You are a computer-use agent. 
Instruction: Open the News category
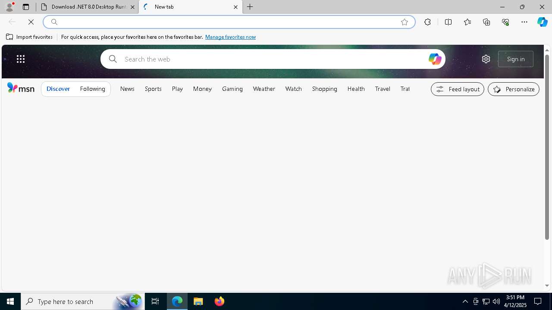[127, 89]
